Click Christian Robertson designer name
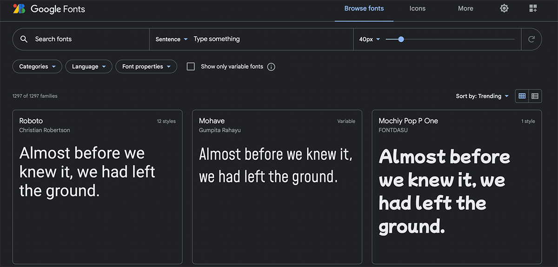Image resolution: width=558 pixels, height=267 pixels. (x=45, y=130)
